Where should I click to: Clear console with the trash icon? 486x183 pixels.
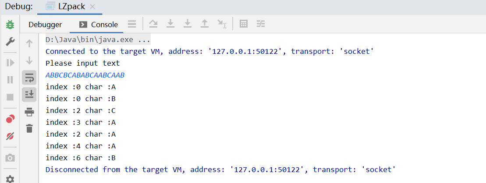[29, 128]
